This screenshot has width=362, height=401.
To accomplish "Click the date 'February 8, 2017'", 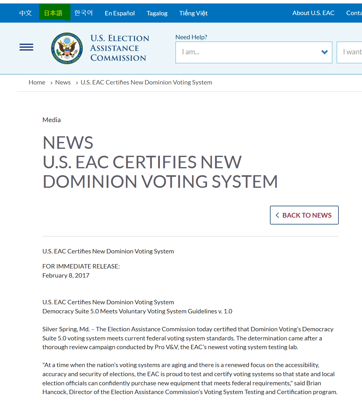I will tap(66, 275).
